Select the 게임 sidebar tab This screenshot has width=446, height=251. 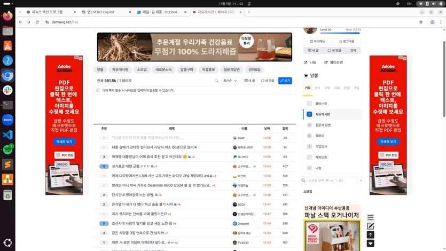[356, 88]
